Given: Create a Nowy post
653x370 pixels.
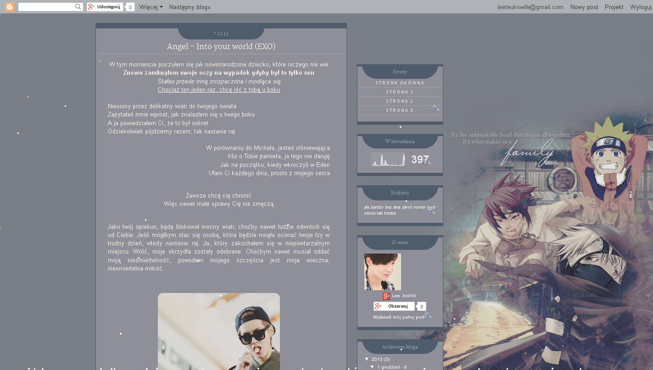Looking at the screenshot, I should [584, 7].
